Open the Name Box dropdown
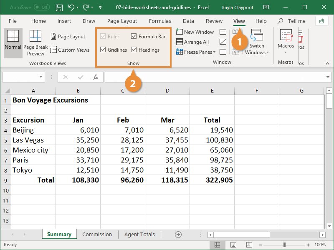Image resolution: width=334 pixels, height=250 pixels. point(40,77)
